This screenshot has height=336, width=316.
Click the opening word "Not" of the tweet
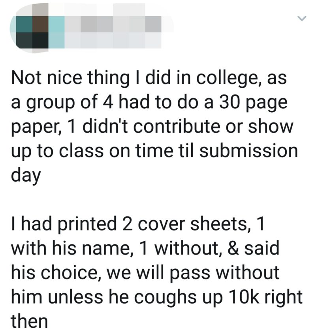pos(26,77)
